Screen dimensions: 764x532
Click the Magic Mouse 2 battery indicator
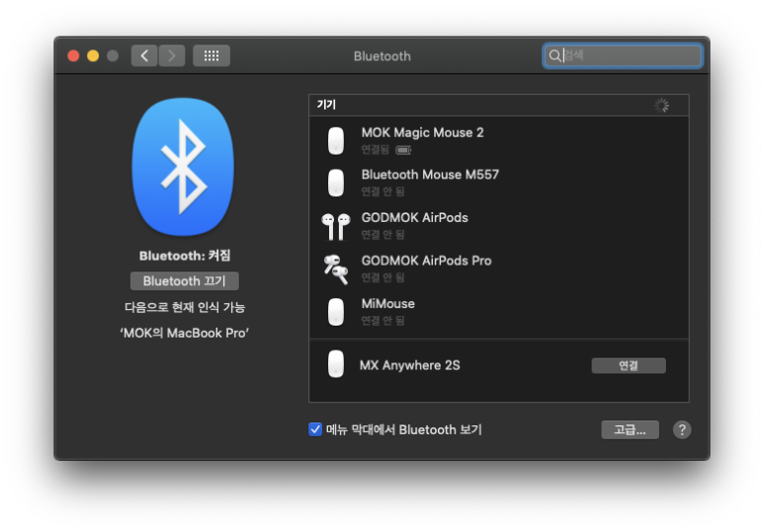403,150
